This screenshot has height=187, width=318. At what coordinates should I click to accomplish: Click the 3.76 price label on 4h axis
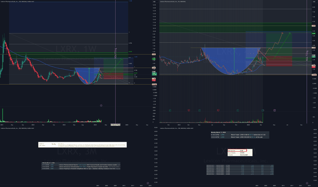click(314, 48)
